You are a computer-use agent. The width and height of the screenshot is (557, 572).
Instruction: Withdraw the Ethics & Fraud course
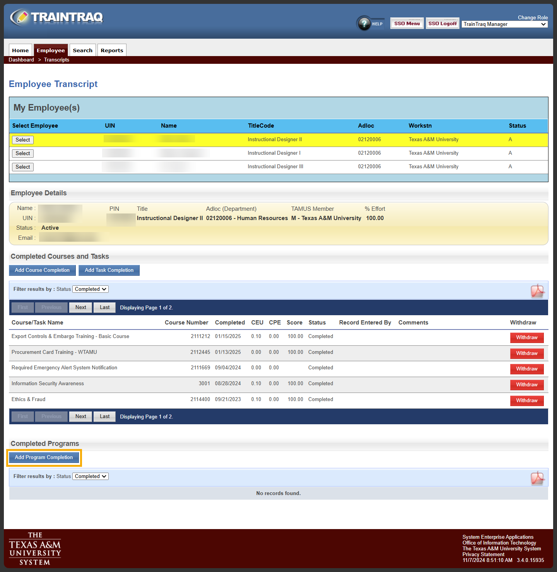(x=527, y=400)
